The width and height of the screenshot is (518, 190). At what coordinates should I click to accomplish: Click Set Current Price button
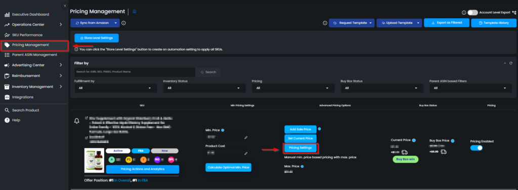tap(300, 138)
